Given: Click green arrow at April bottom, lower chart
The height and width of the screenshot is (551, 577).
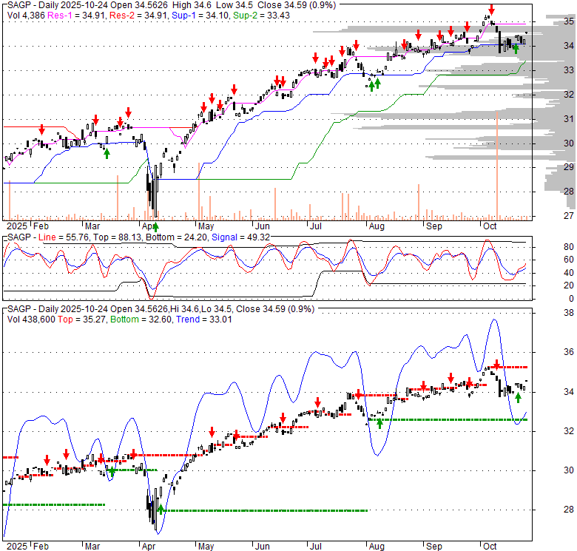Looking at the screenshot, I should [x=160, y=509].
